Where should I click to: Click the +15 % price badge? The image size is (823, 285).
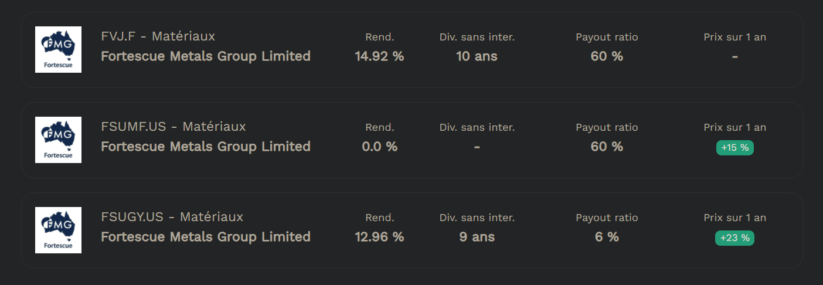point(735,148)
